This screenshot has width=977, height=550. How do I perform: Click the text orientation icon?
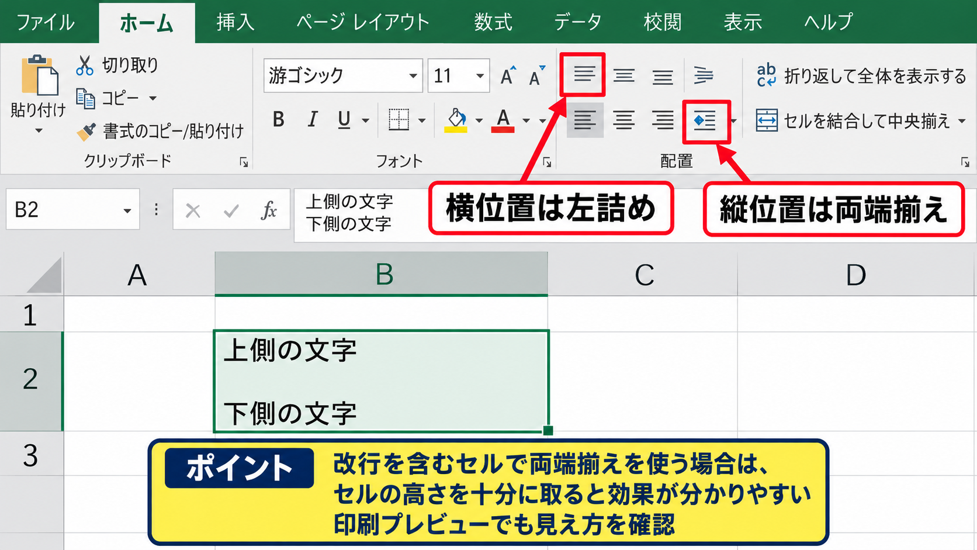(703, 75)
